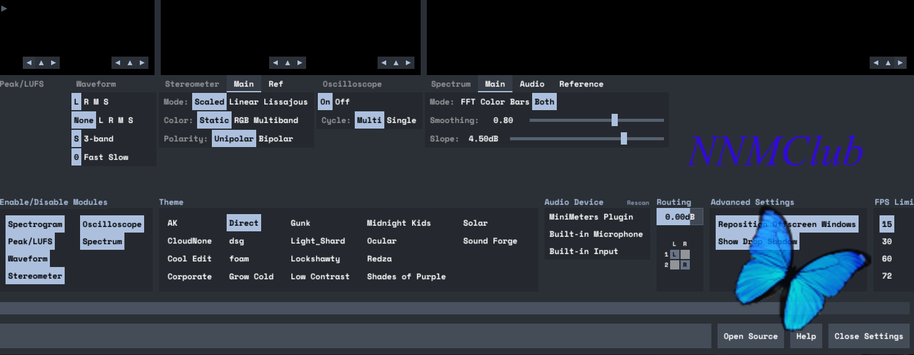Click the Close Settings button
This screenshot has width=914, height=355.
[x=868, y=336]
